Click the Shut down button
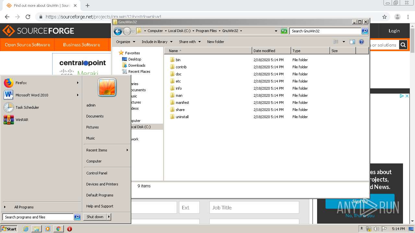This screenshot has width=415, height=233. click(95, 217)
